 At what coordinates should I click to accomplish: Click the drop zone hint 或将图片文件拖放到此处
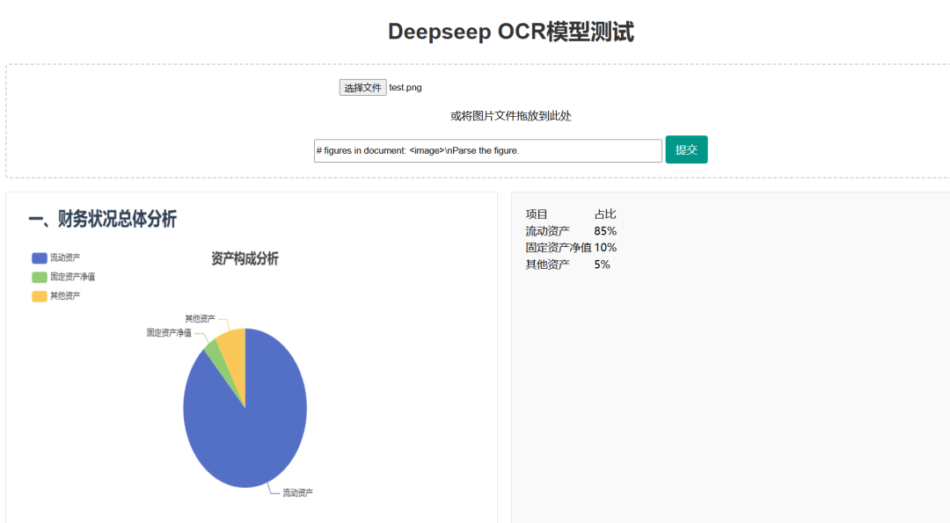(x=510, y=116)
